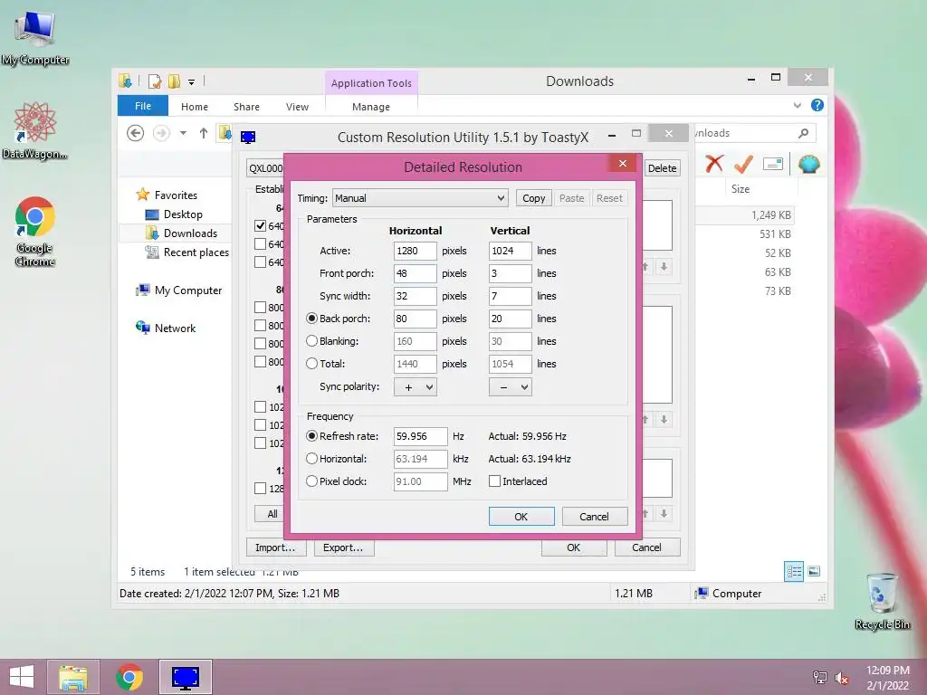The image size is (927, 695).
Task: Open File Explorer from the taskbar
Action: [x=73, y=677]
